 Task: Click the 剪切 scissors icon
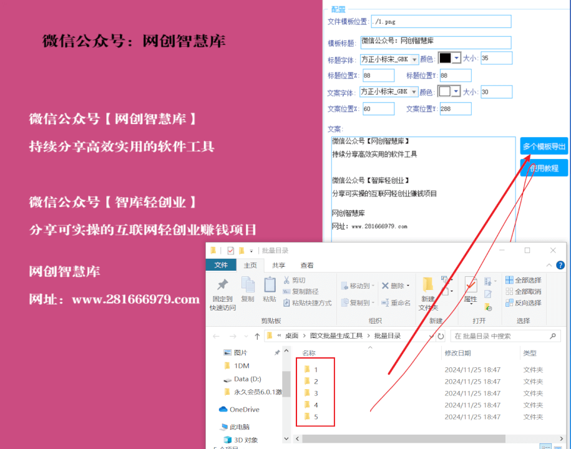286,280
